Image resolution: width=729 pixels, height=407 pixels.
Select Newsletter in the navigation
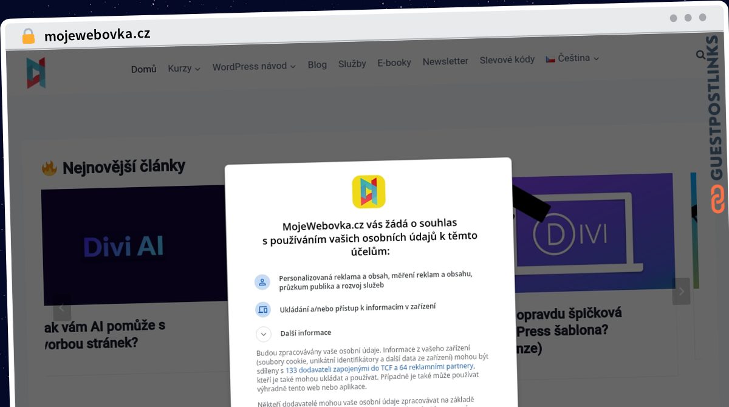pos(445,61)
